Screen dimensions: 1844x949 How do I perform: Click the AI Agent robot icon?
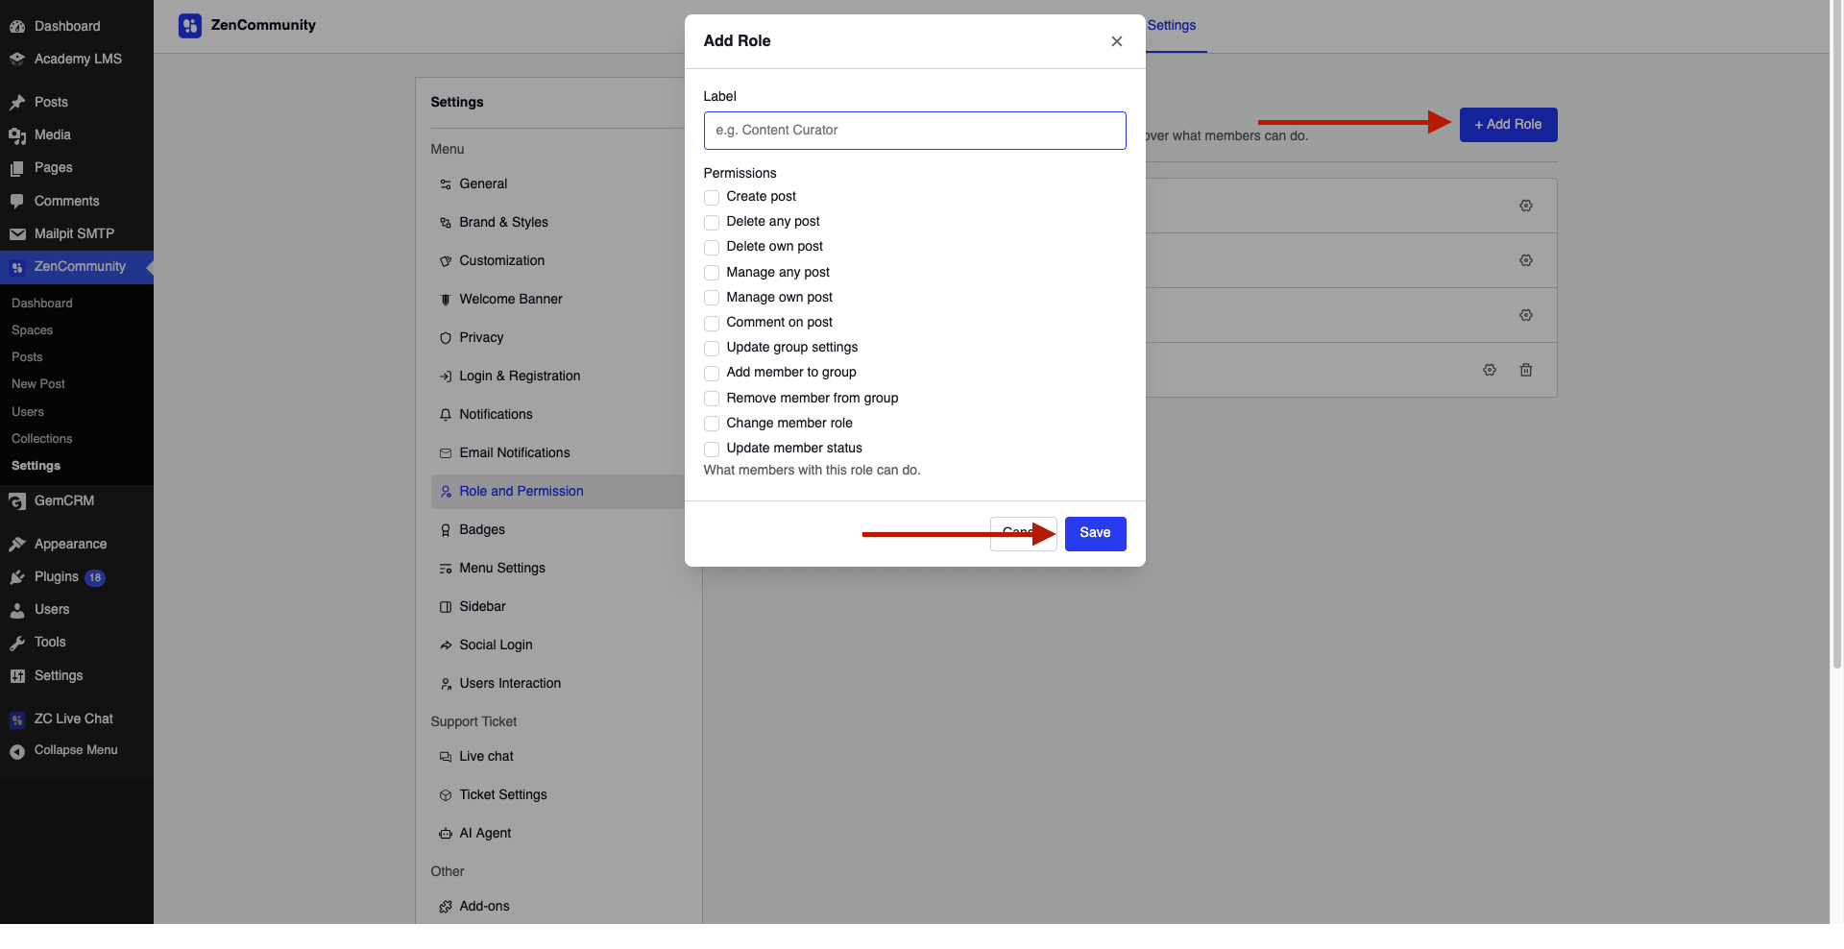coord(446,834)
